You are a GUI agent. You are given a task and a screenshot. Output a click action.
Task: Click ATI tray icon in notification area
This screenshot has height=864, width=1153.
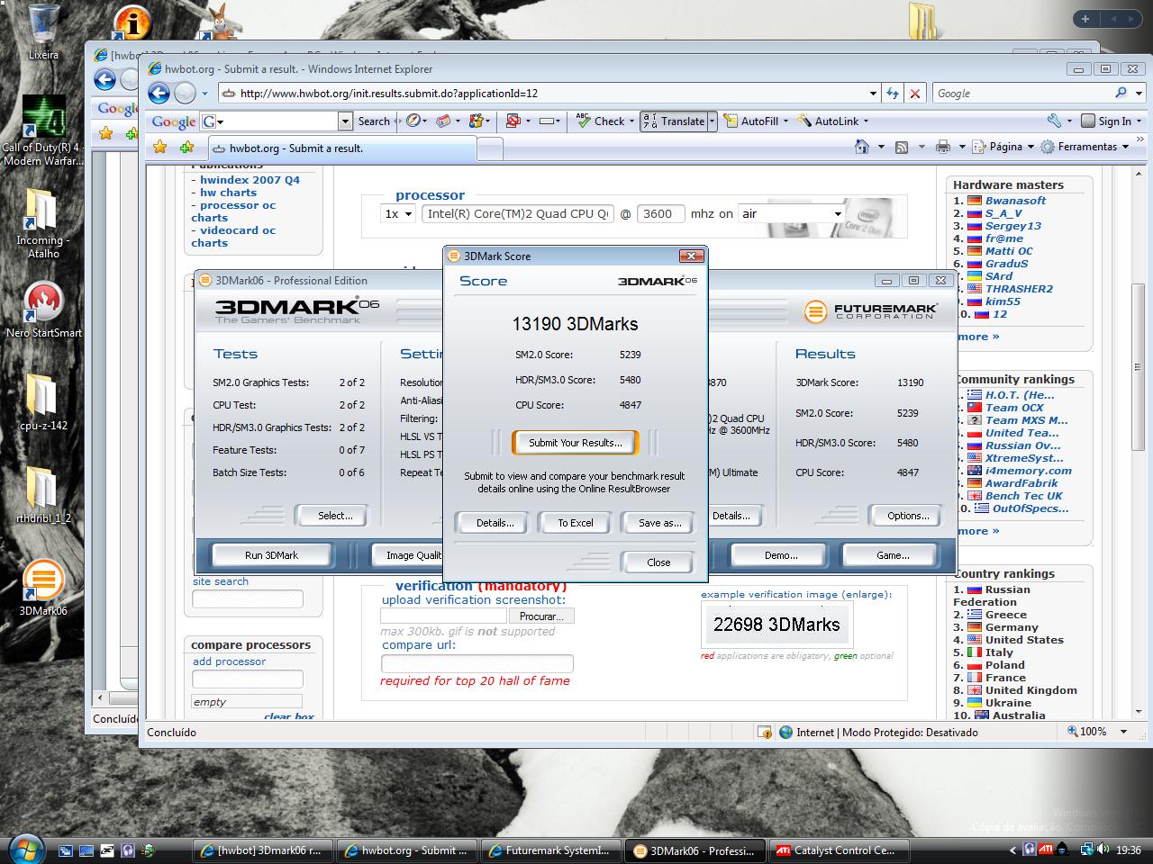(1046, 849)
